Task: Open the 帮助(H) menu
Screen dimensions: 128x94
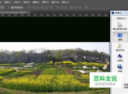Action: coord(65,2)
